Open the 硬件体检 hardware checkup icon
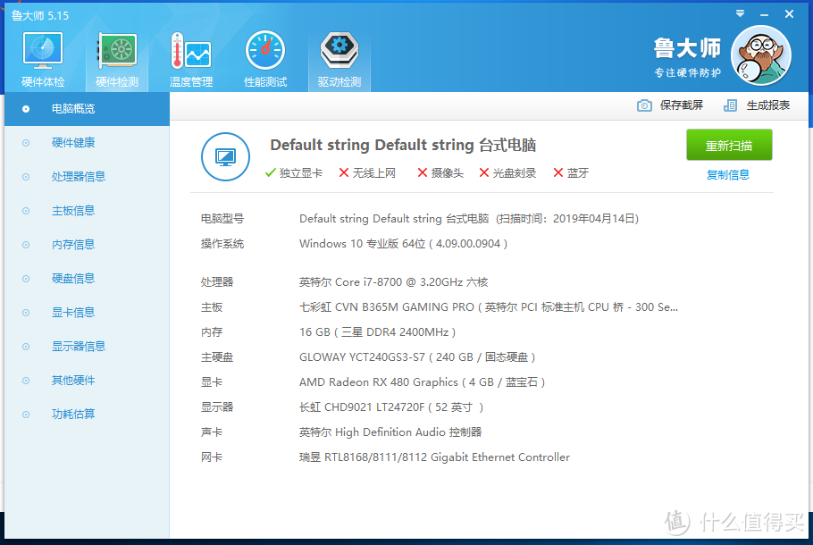Screen dimensions: 813x545 pyautogui.click(x=43, y=60)
